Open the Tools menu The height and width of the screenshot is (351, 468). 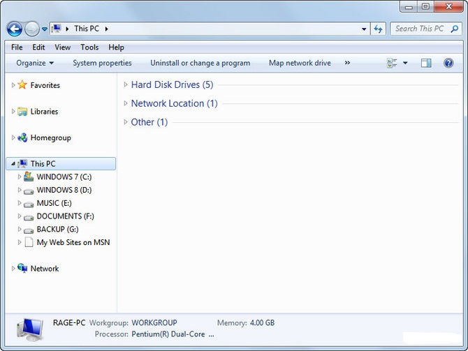(89, 47)
